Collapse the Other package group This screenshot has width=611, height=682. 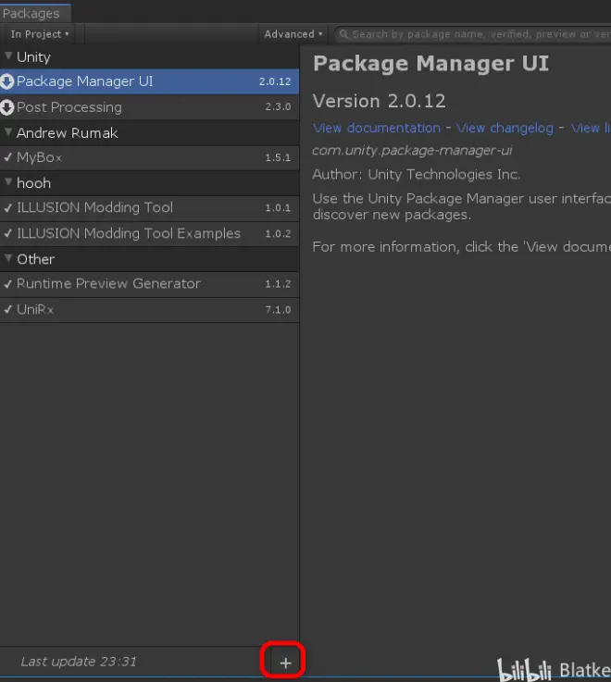7,258
